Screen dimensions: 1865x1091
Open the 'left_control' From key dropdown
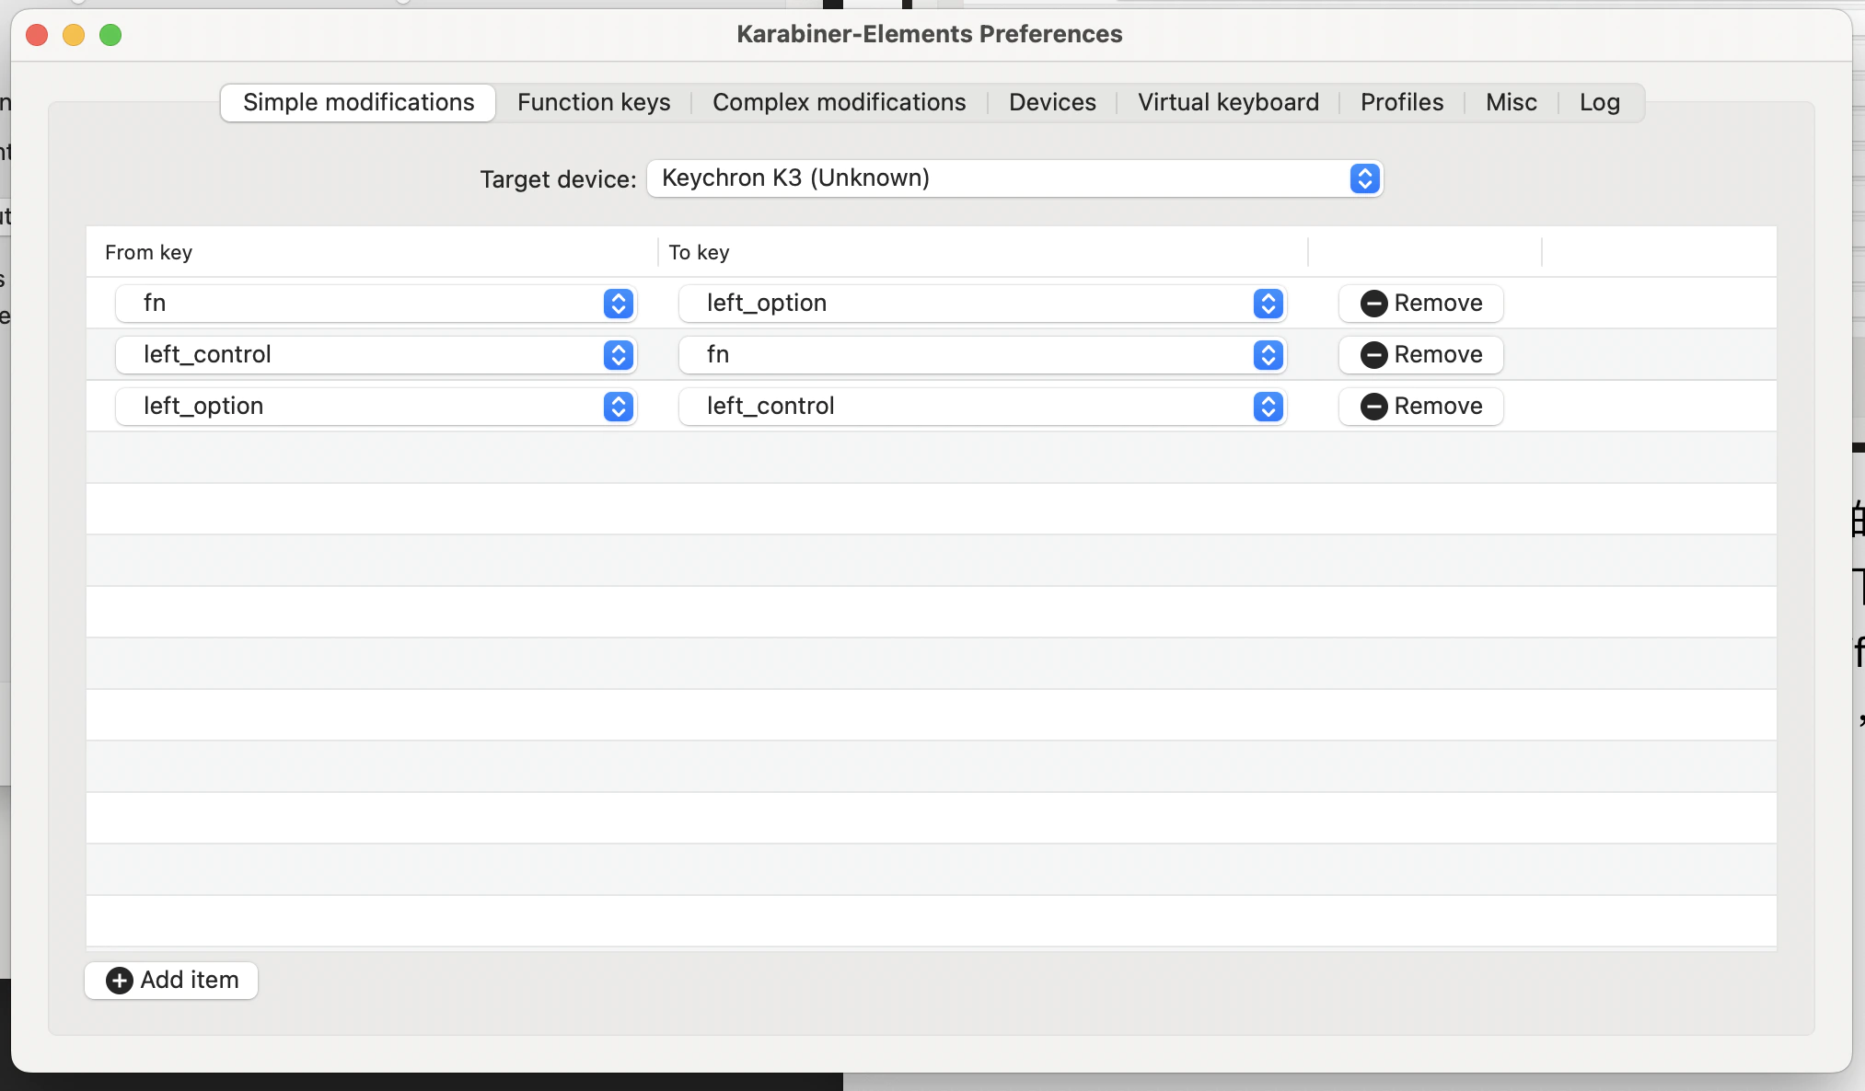[x=376, y=355]
